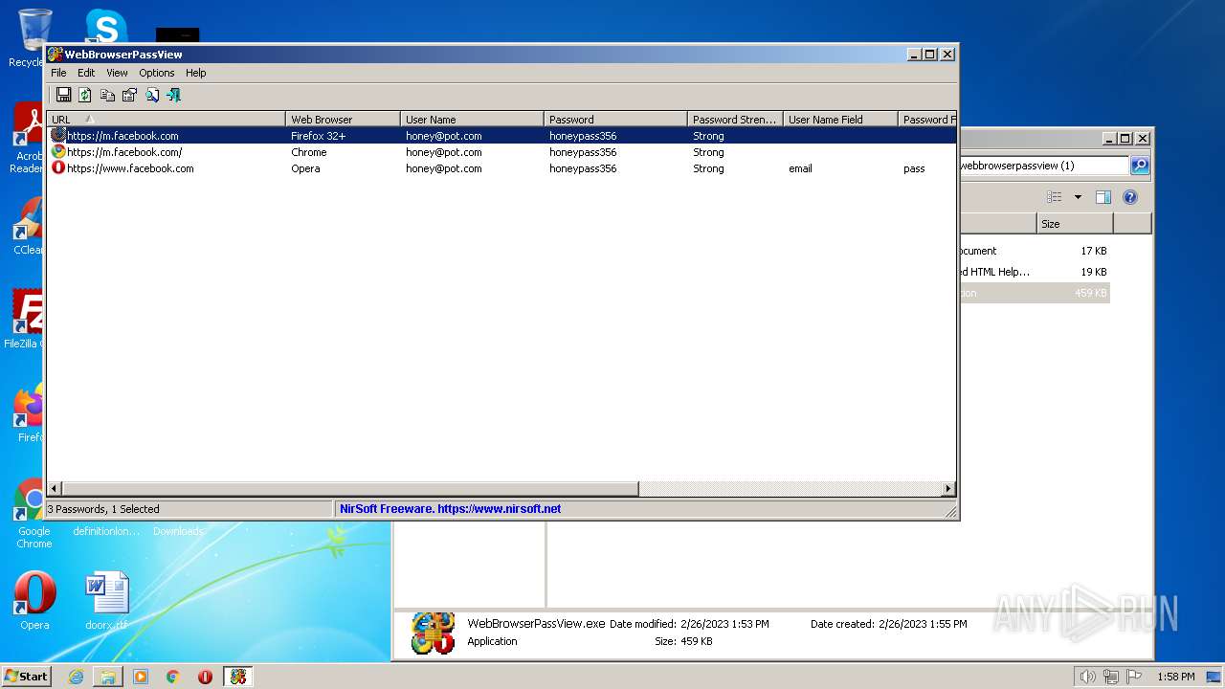Click the Find toolbar icon
Screen dimensions: 1225x689
coord(151,95)
